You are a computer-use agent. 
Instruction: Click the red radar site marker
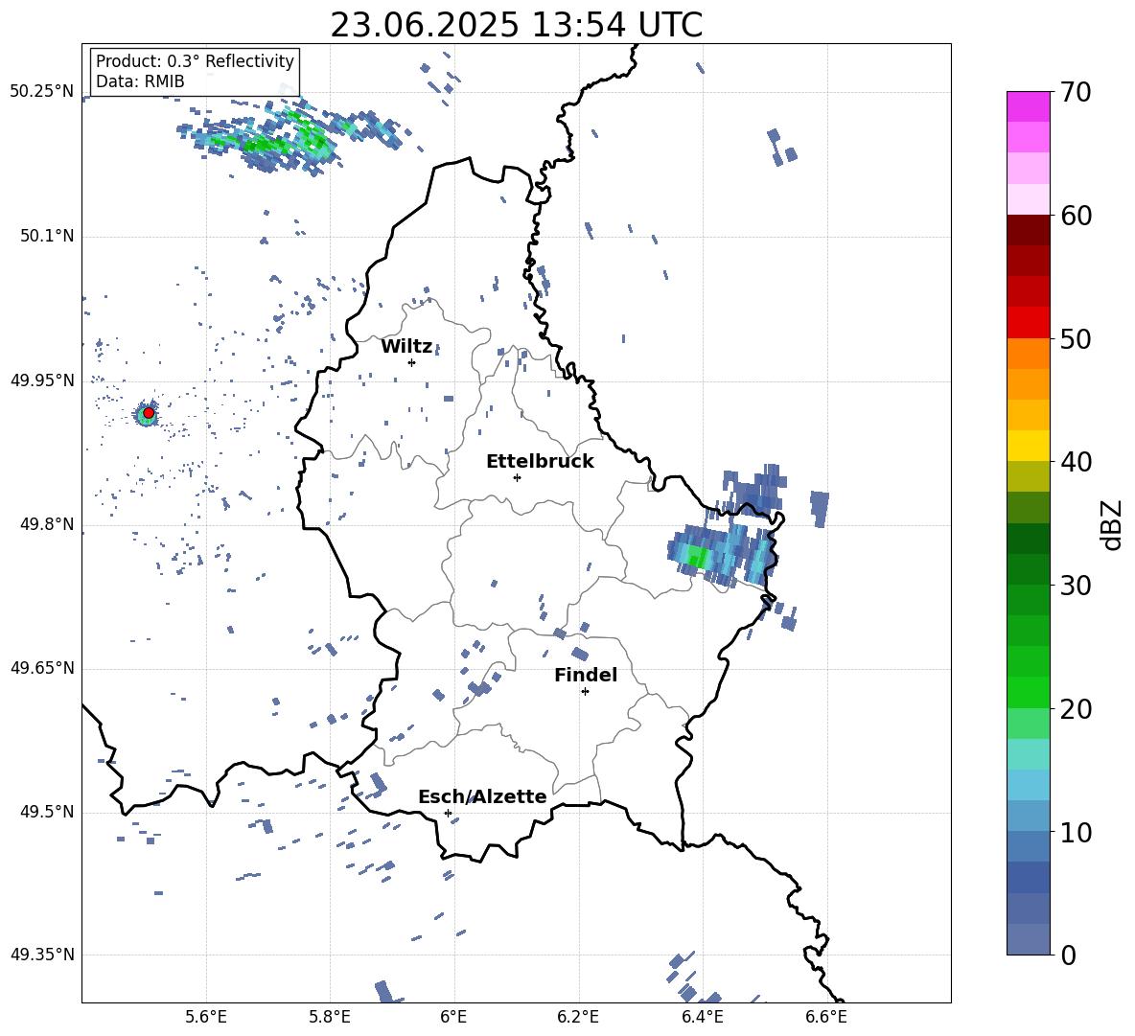(x=149, y=413)
